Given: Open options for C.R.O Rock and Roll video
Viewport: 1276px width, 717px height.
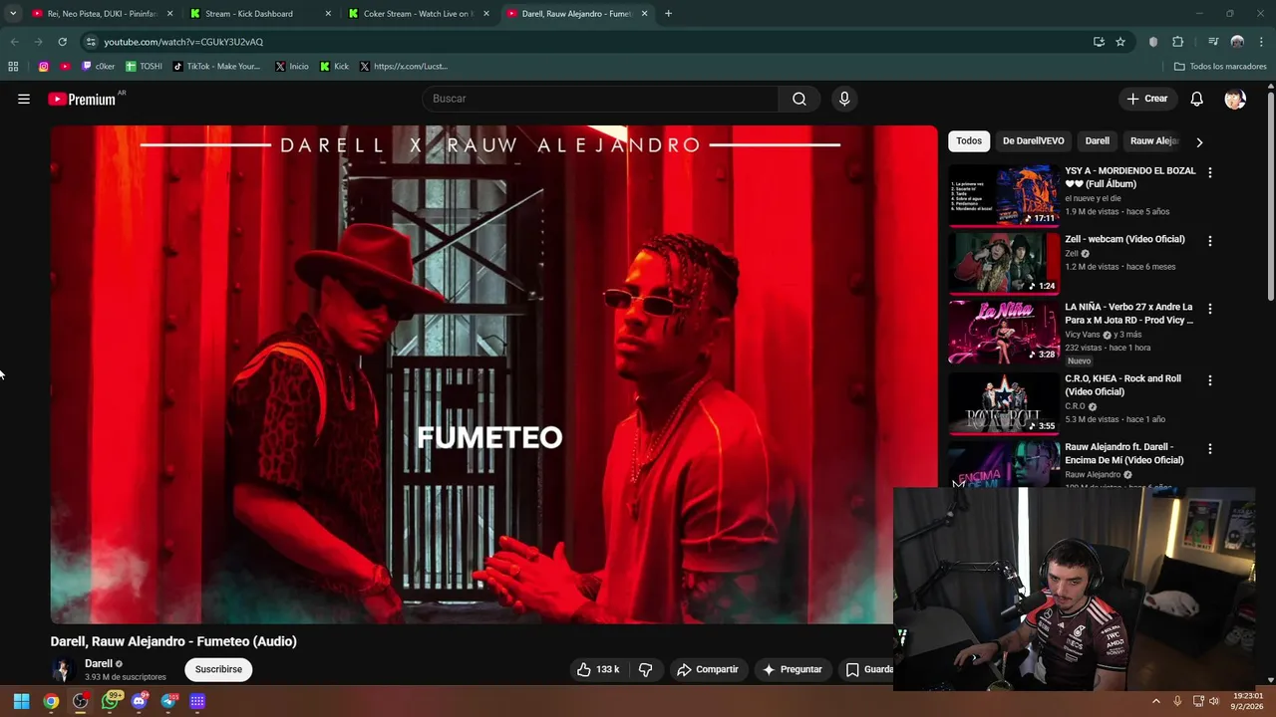Looking at the screenshot, I should click(1210, 380).
